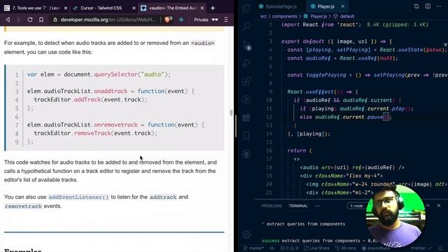Viewport: 448px width, 252px height.
Task: Open the Extensions view in VS Code
Action: 246,81
